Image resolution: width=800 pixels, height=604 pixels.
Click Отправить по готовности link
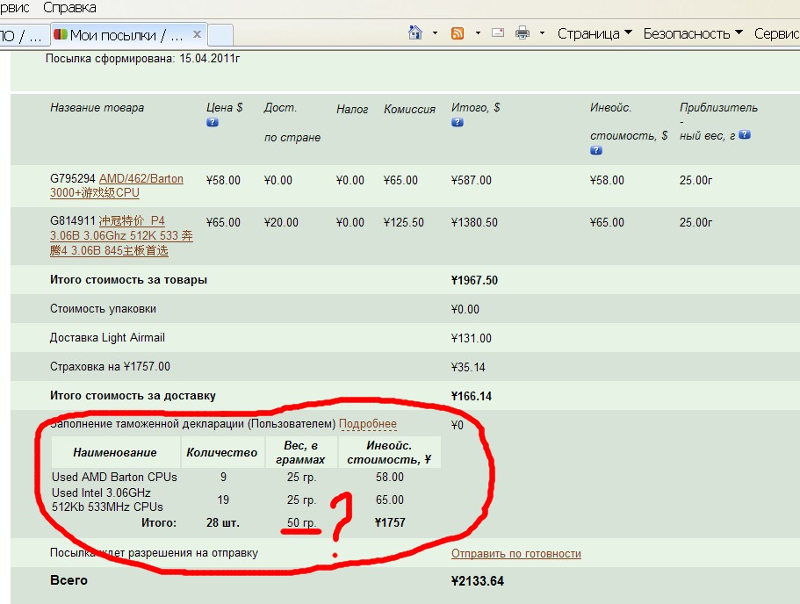[x=515, y=553]
